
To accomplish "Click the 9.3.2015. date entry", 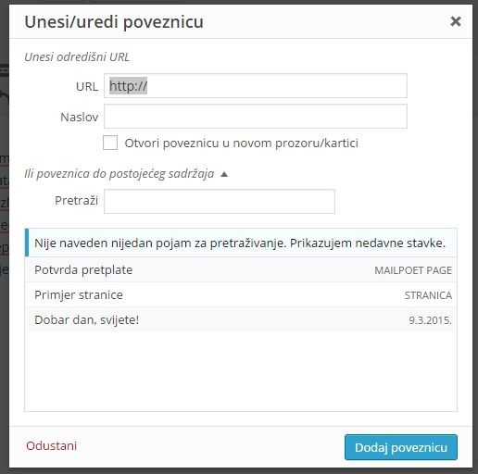I will 430,320.
